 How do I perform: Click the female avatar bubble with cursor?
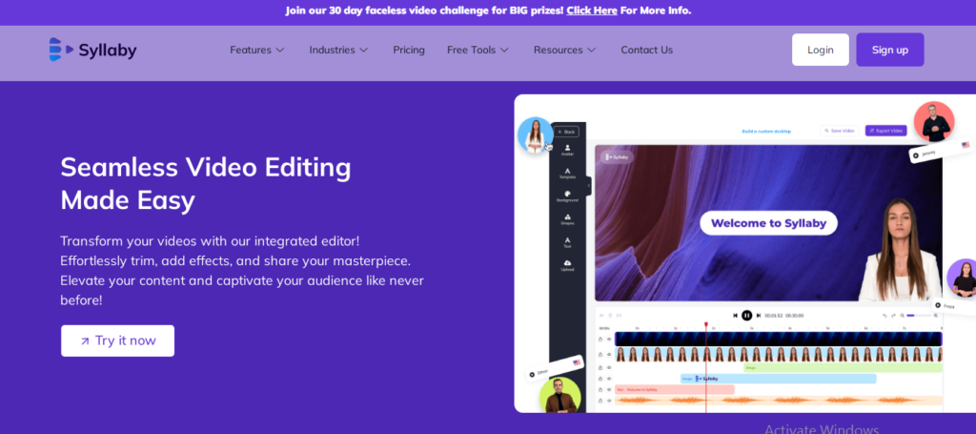tap(536, 135)
